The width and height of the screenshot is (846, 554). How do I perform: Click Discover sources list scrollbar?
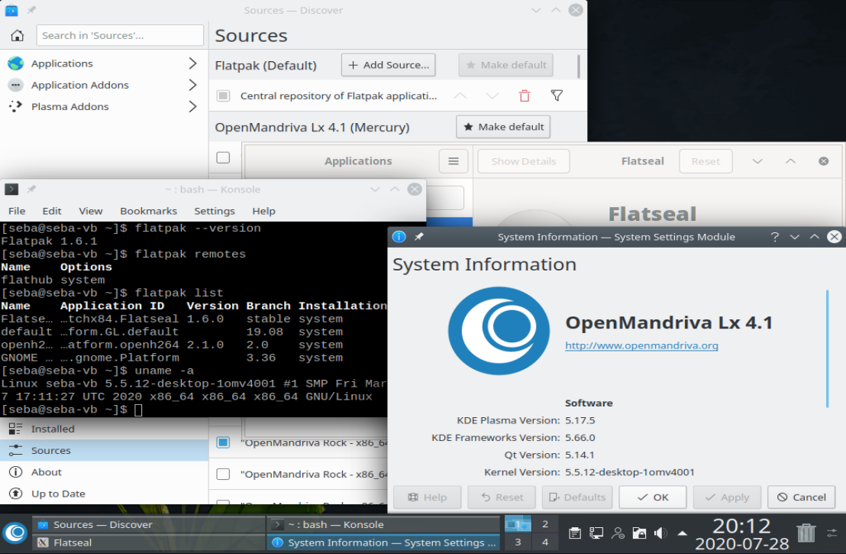pos(579,66)
